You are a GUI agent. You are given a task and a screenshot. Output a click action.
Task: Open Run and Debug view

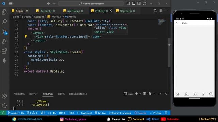click(4, 41)
